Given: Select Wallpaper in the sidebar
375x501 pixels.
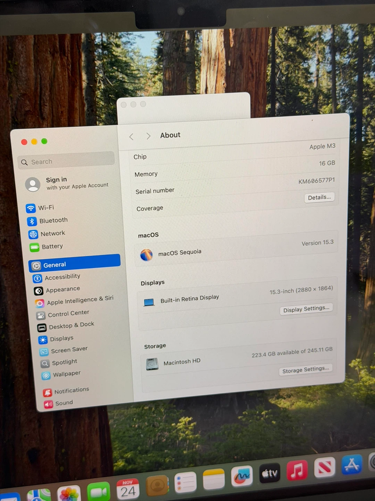Looking at the screenshot, I should (61, 375).
